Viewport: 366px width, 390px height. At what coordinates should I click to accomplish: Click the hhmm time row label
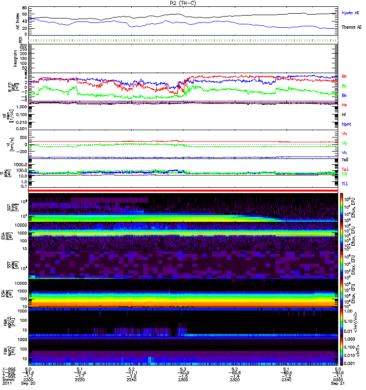pyautogui.click(x=8, y=380)
